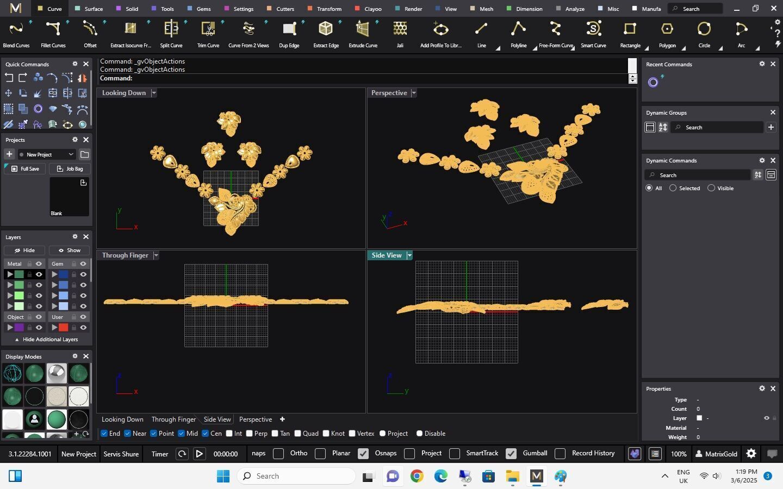Activate the Offset curve tool
The width and height of the screenshot is (783, 489).
point(90,34)
